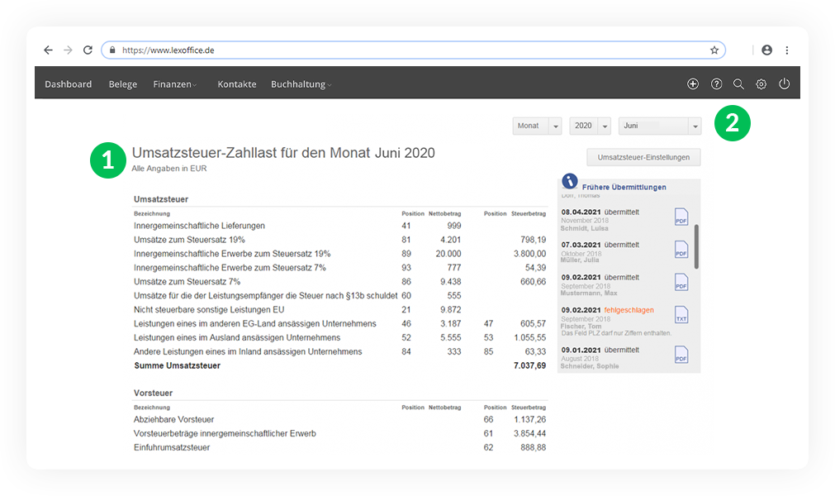Screen dimensions: 835x496
Task: Click the Frühere Übermittlungen heading
Action: tap(624, 187)
